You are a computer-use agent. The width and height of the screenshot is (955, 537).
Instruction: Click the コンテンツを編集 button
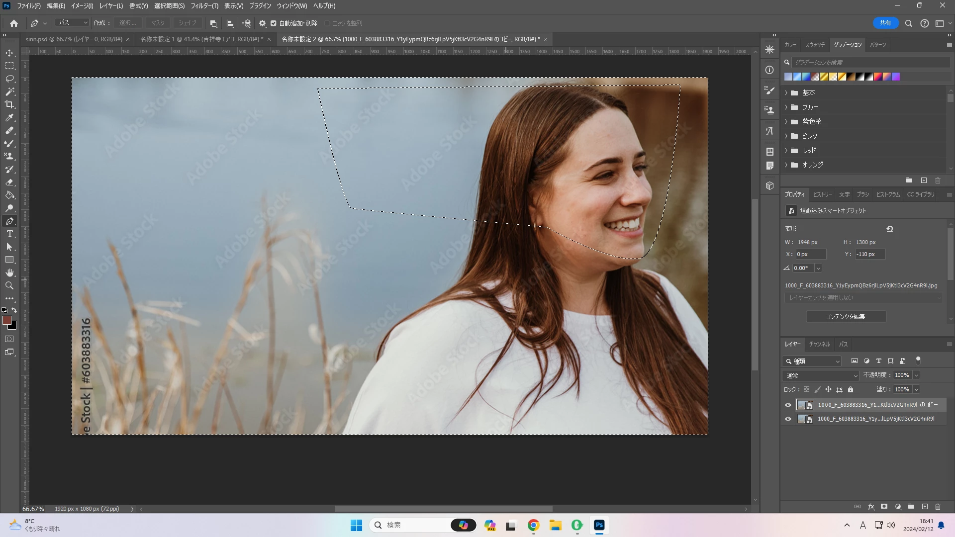846,317
